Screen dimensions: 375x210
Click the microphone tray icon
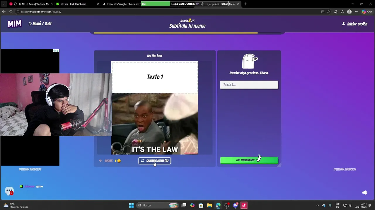pos(330,205)
